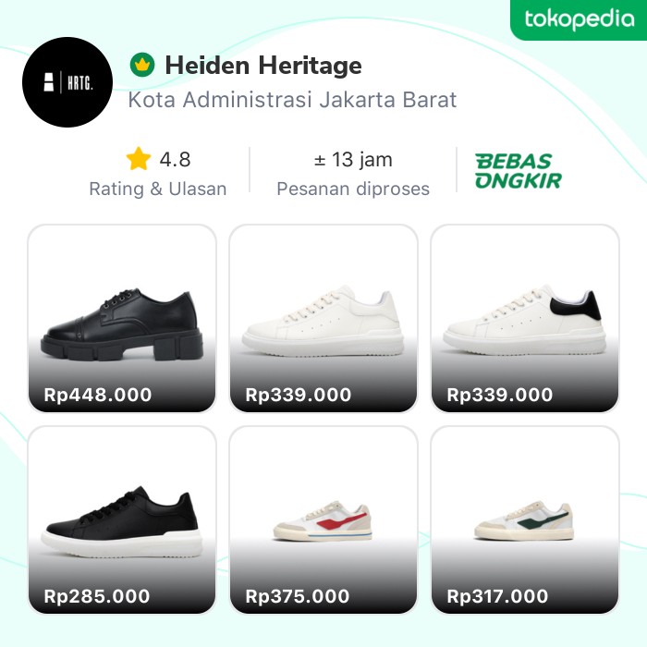The height and width of the screenshot is (647, 647).
Task: Click the Rp285.000 price label
Action: (97, 597)
